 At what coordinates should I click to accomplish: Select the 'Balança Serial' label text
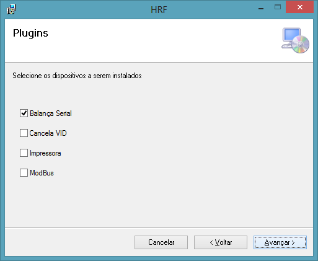pyautogui.click(x=51, y=113)
